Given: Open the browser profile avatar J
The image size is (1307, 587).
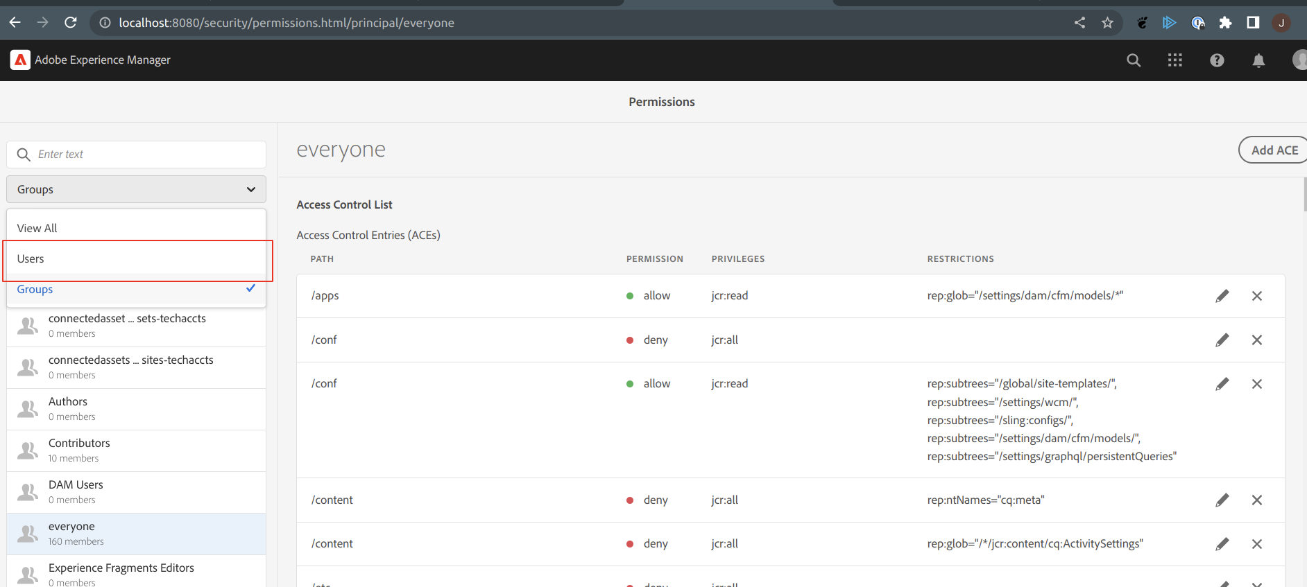Looking at the screenshot, I should pyautogui.click(x=1281, y=23).
